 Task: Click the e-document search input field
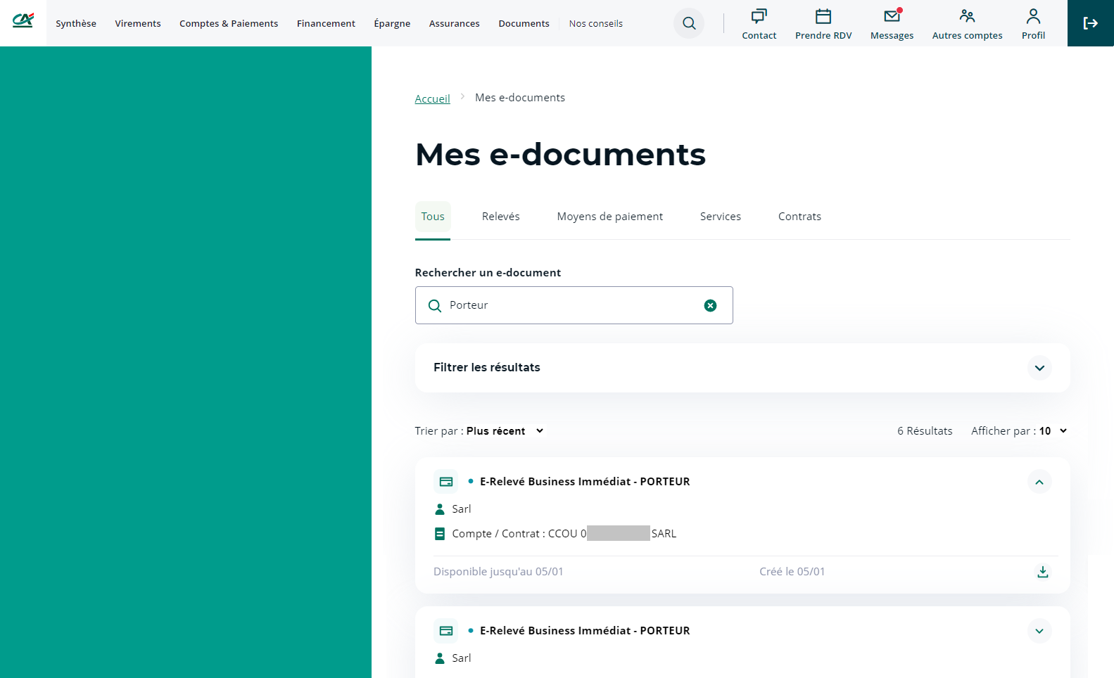pyautogui.click(x=570, y=305)
